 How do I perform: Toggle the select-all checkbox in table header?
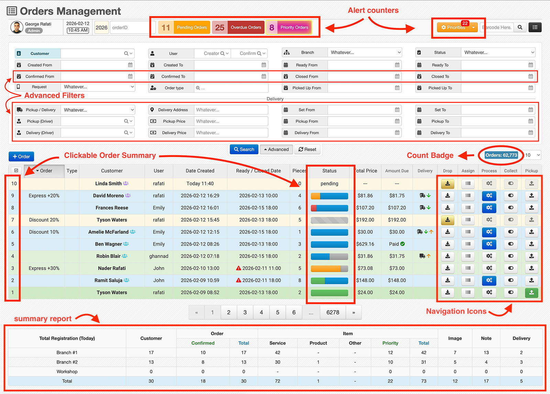coord(16,171)
